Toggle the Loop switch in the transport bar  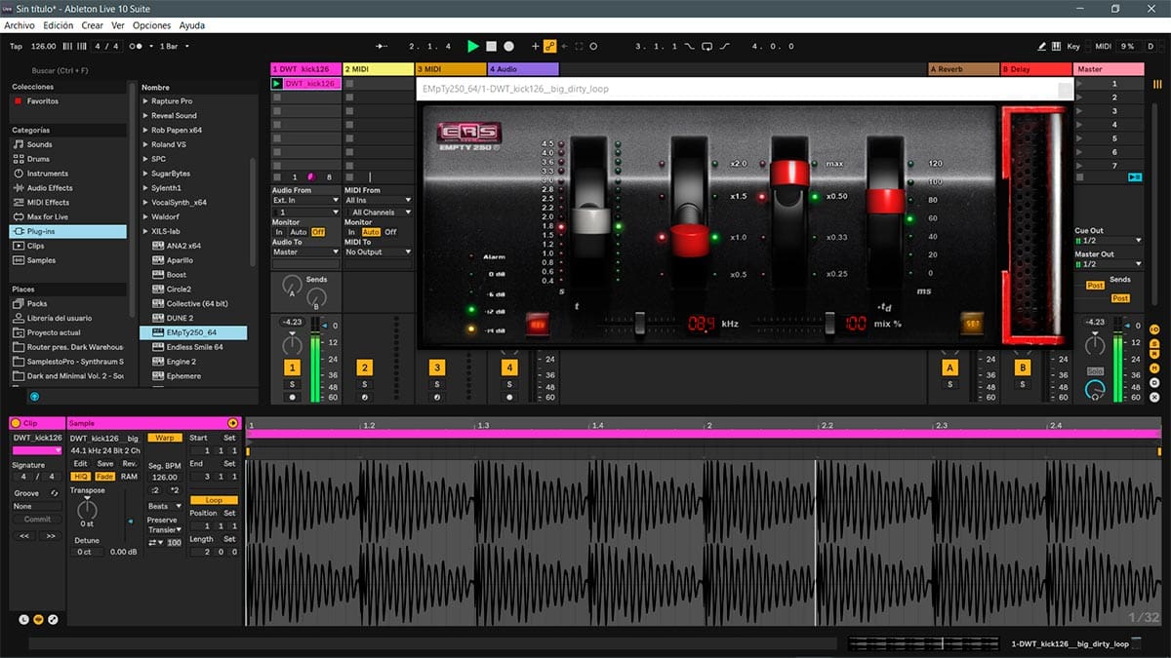pos(708,46)
